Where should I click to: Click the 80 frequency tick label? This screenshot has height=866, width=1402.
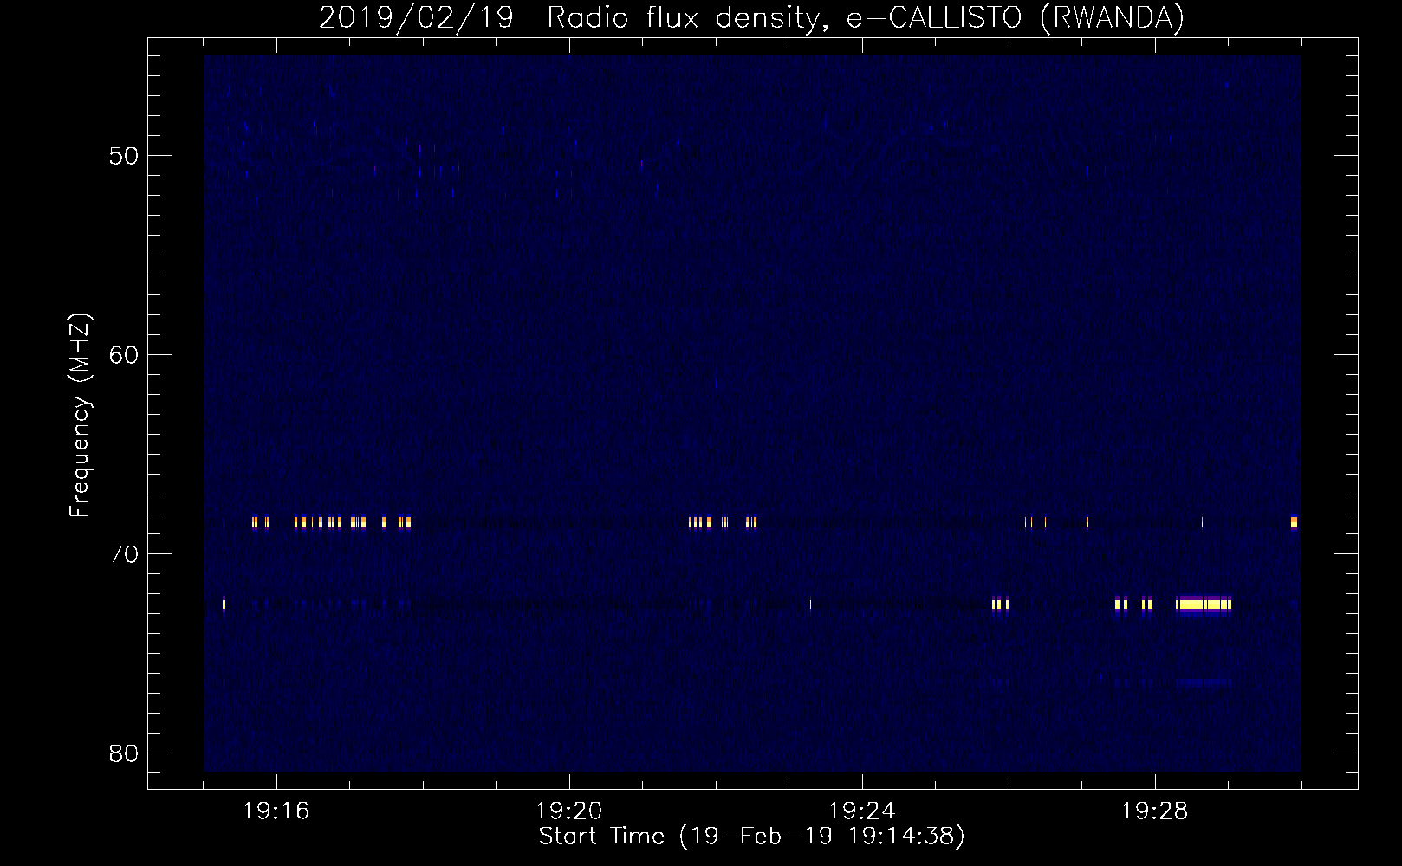coord(124,753)
